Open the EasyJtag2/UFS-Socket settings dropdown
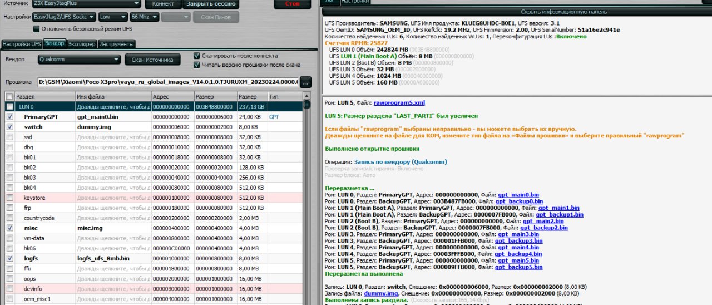This screenshot has height=305, width=712. tap(63, 17)
